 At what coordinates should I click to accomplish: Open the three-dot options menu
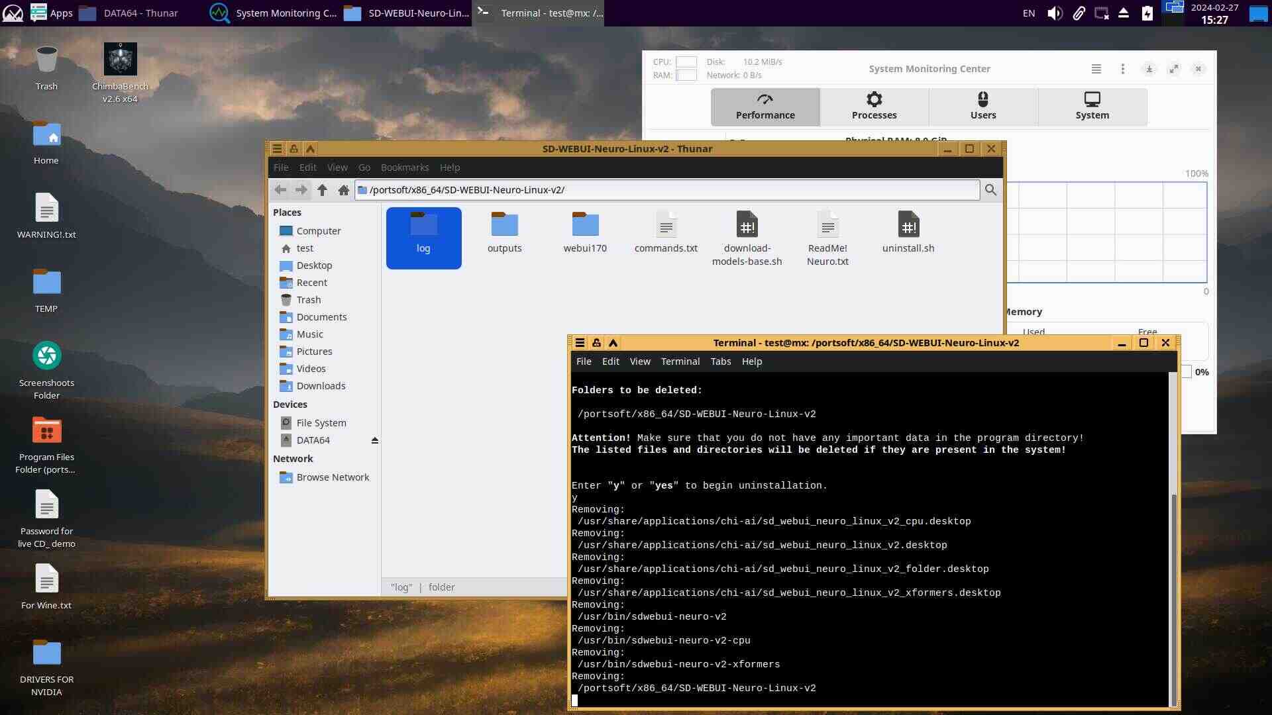pos(1122,69)
